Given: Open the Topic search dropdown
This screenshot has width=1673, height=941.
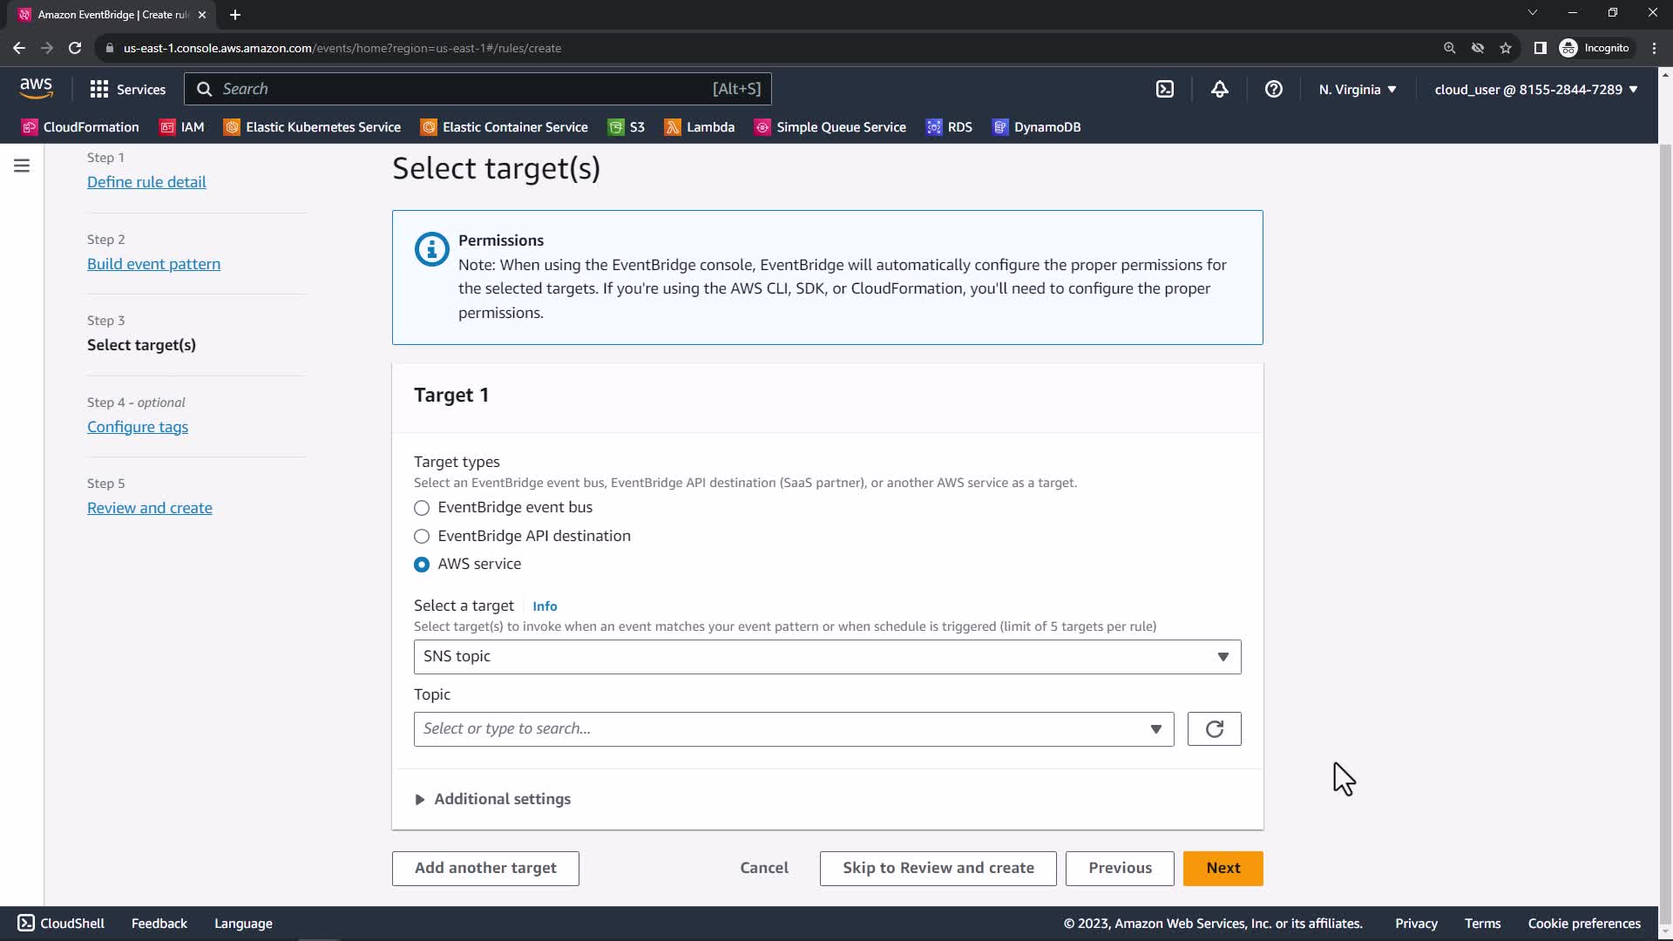Looking at the screenshot, I should coord(793,729).
